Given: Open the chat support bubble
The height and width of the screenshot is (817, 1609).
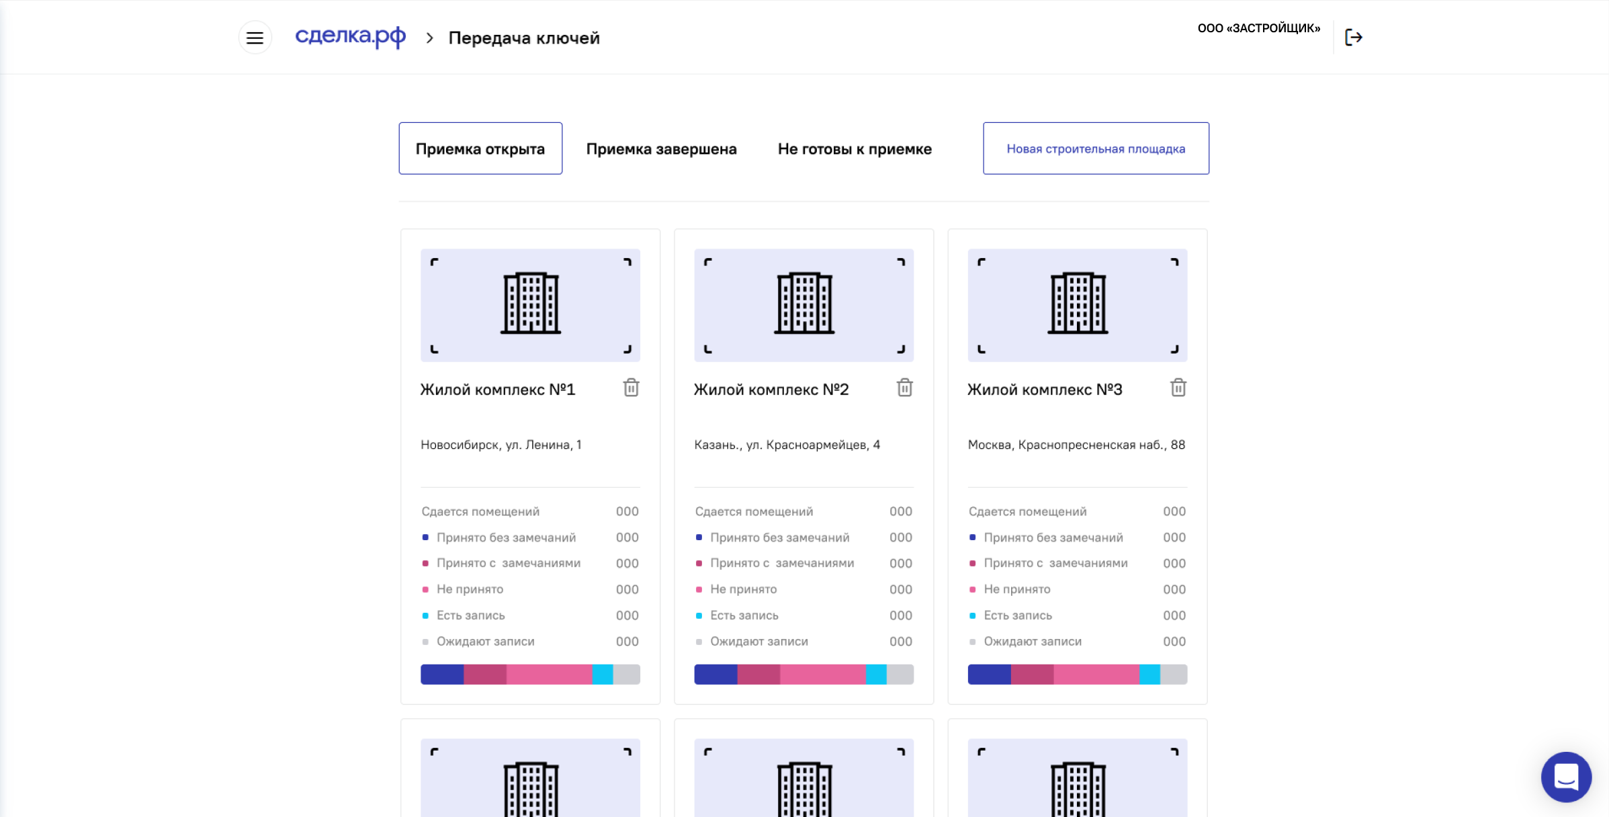Looking at the screenshot, I should click(x=1566, y=777).
